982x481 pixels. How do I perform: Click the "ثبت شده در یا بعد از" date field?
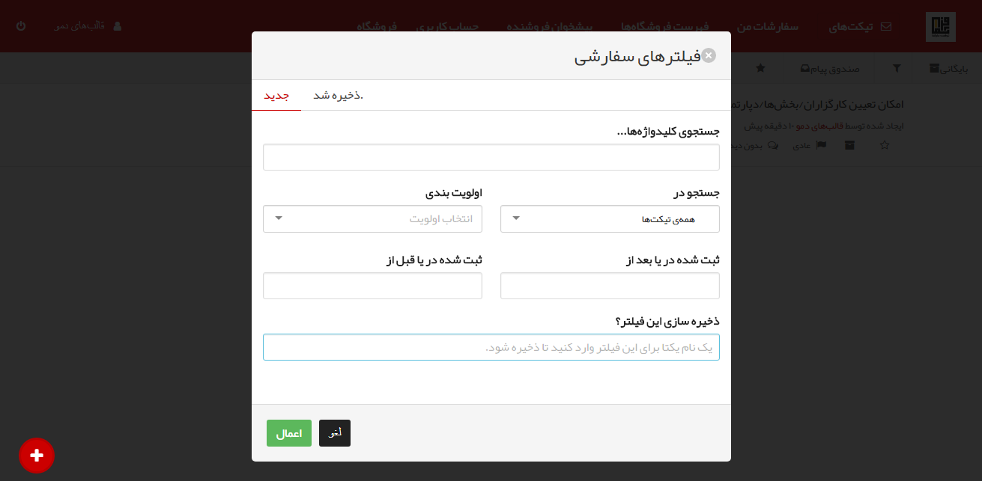pos(610,286)
